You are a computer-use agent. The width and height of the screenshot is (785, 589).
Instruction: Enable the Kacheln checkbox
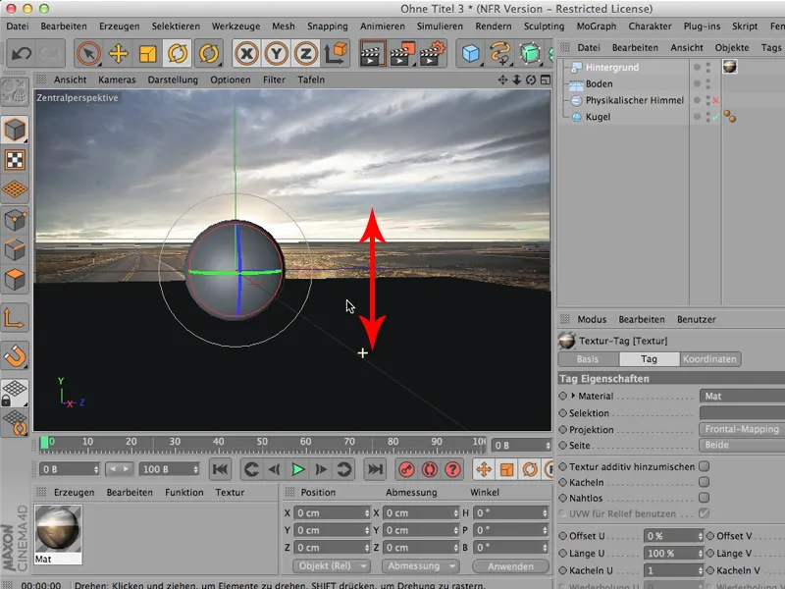704,482
